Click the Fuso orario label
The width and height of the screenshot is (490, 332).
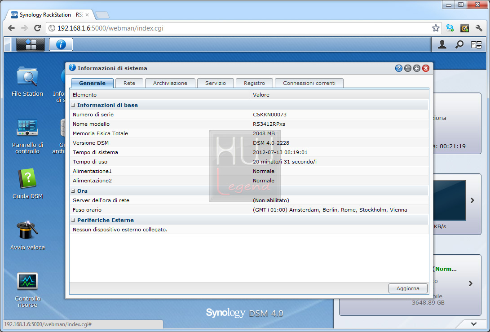tap(87, 210)
